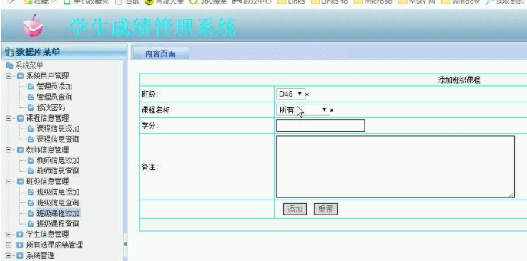Click the page icon beside 教师信息添加
Viewport: 527px width, 261px height.
[x=31, y=160]
